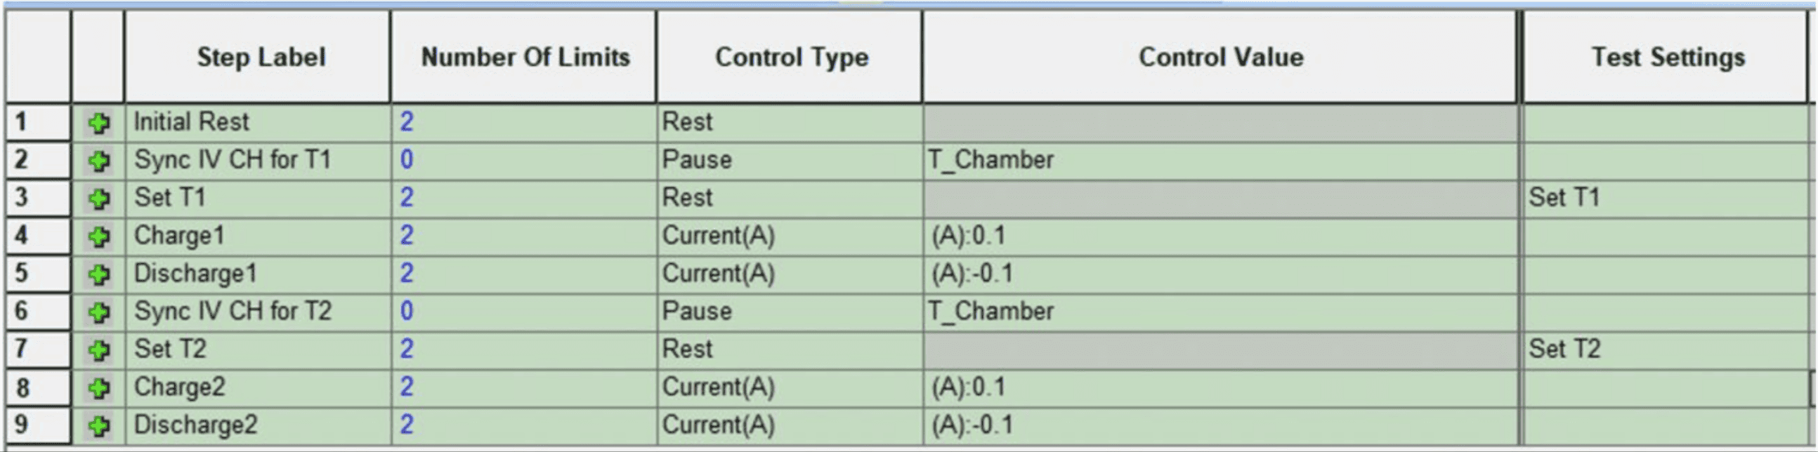Expand step 2 using green plus icon
Viewport: 1818px width, 452px height.
(99, 161)
